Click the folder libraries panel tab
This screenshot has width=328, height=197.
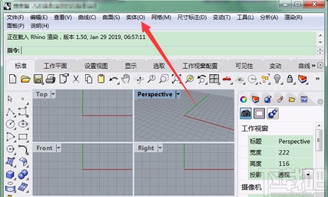tap(292, 99)
